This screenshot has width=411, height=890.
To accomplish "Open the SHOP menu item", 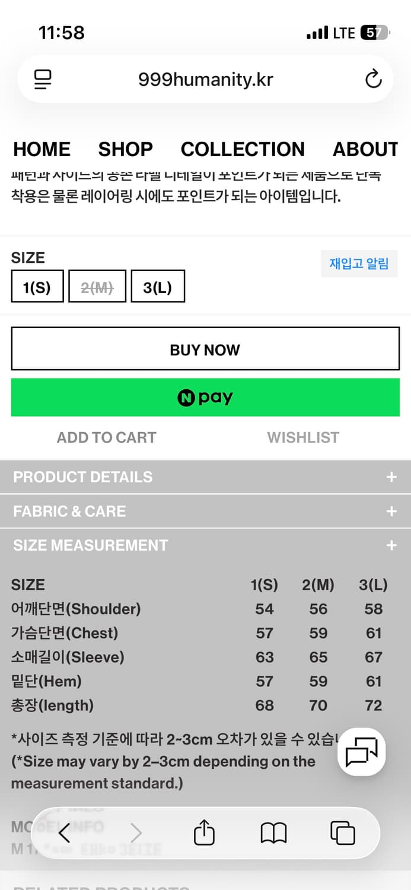I will click(125, 149).
